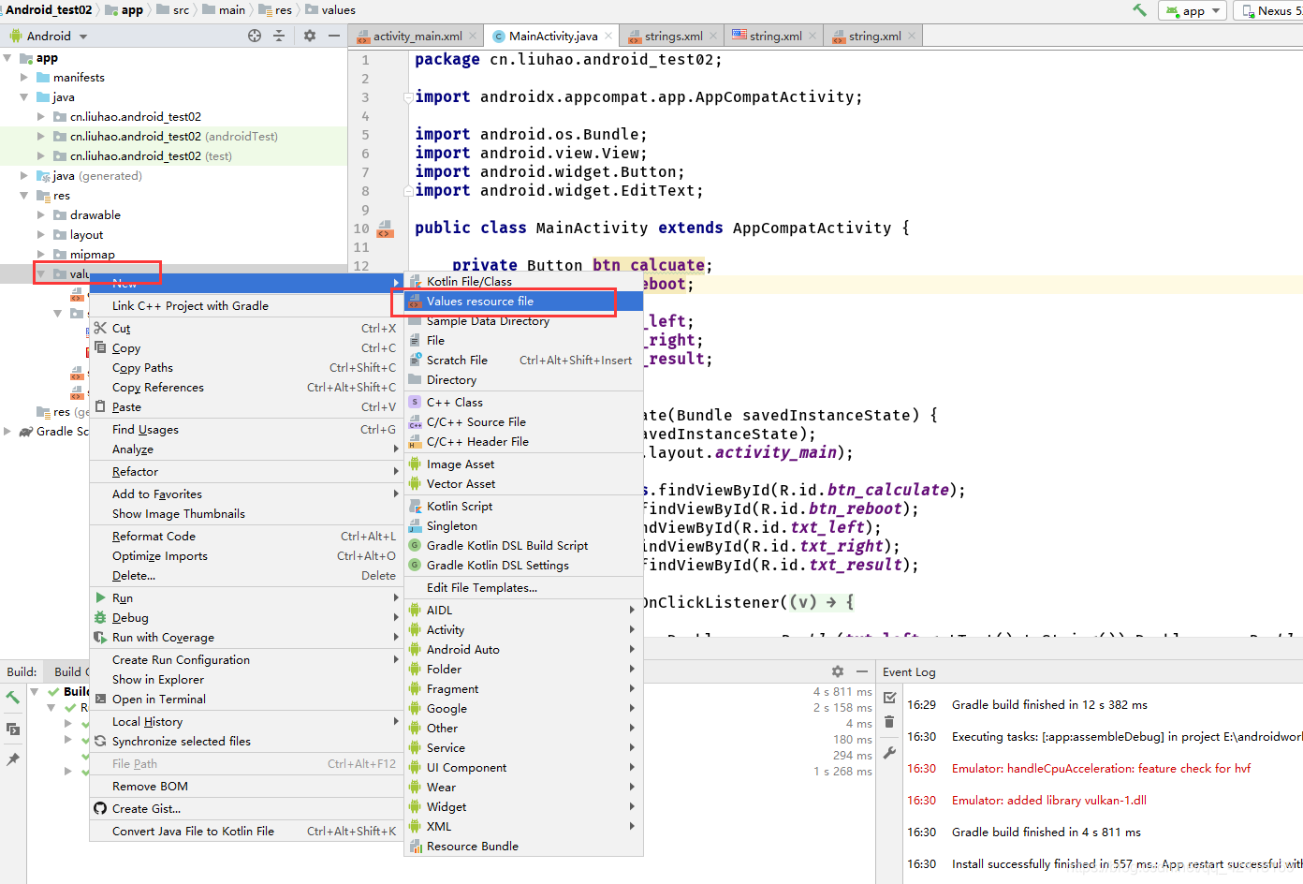Collapse the java folder arrow
The height and width of the screenshot is (884, 1303).
[24, 97]
